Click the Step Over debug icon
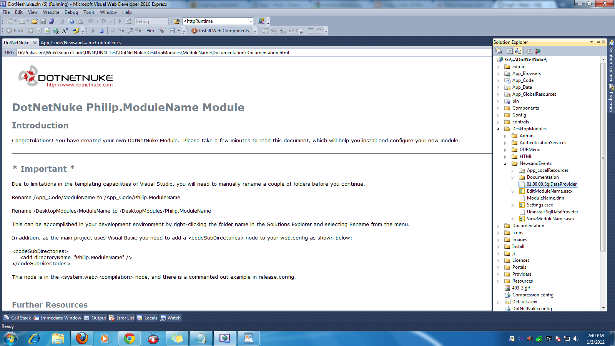The image size is (615, 346). click(x=130, y=31)
